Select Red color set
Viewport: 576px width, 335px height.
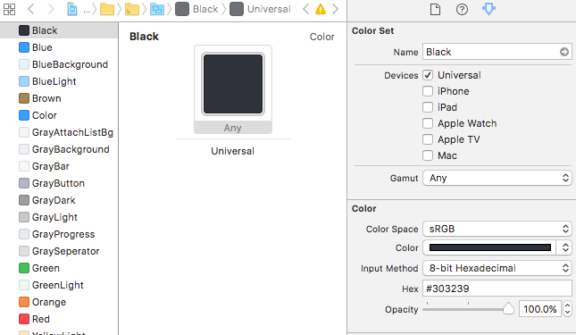click(x=59, y=319)
